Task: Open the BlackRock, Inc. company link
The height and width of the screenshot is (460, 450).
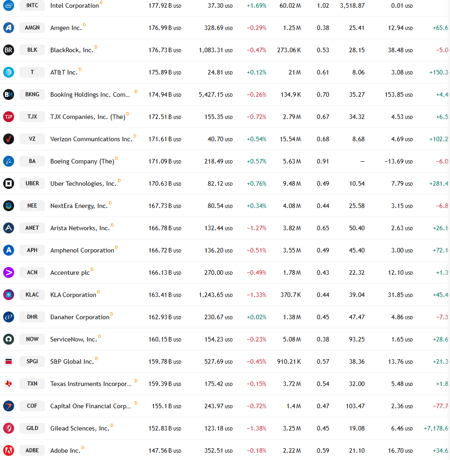Action: [x=72, y=50]
